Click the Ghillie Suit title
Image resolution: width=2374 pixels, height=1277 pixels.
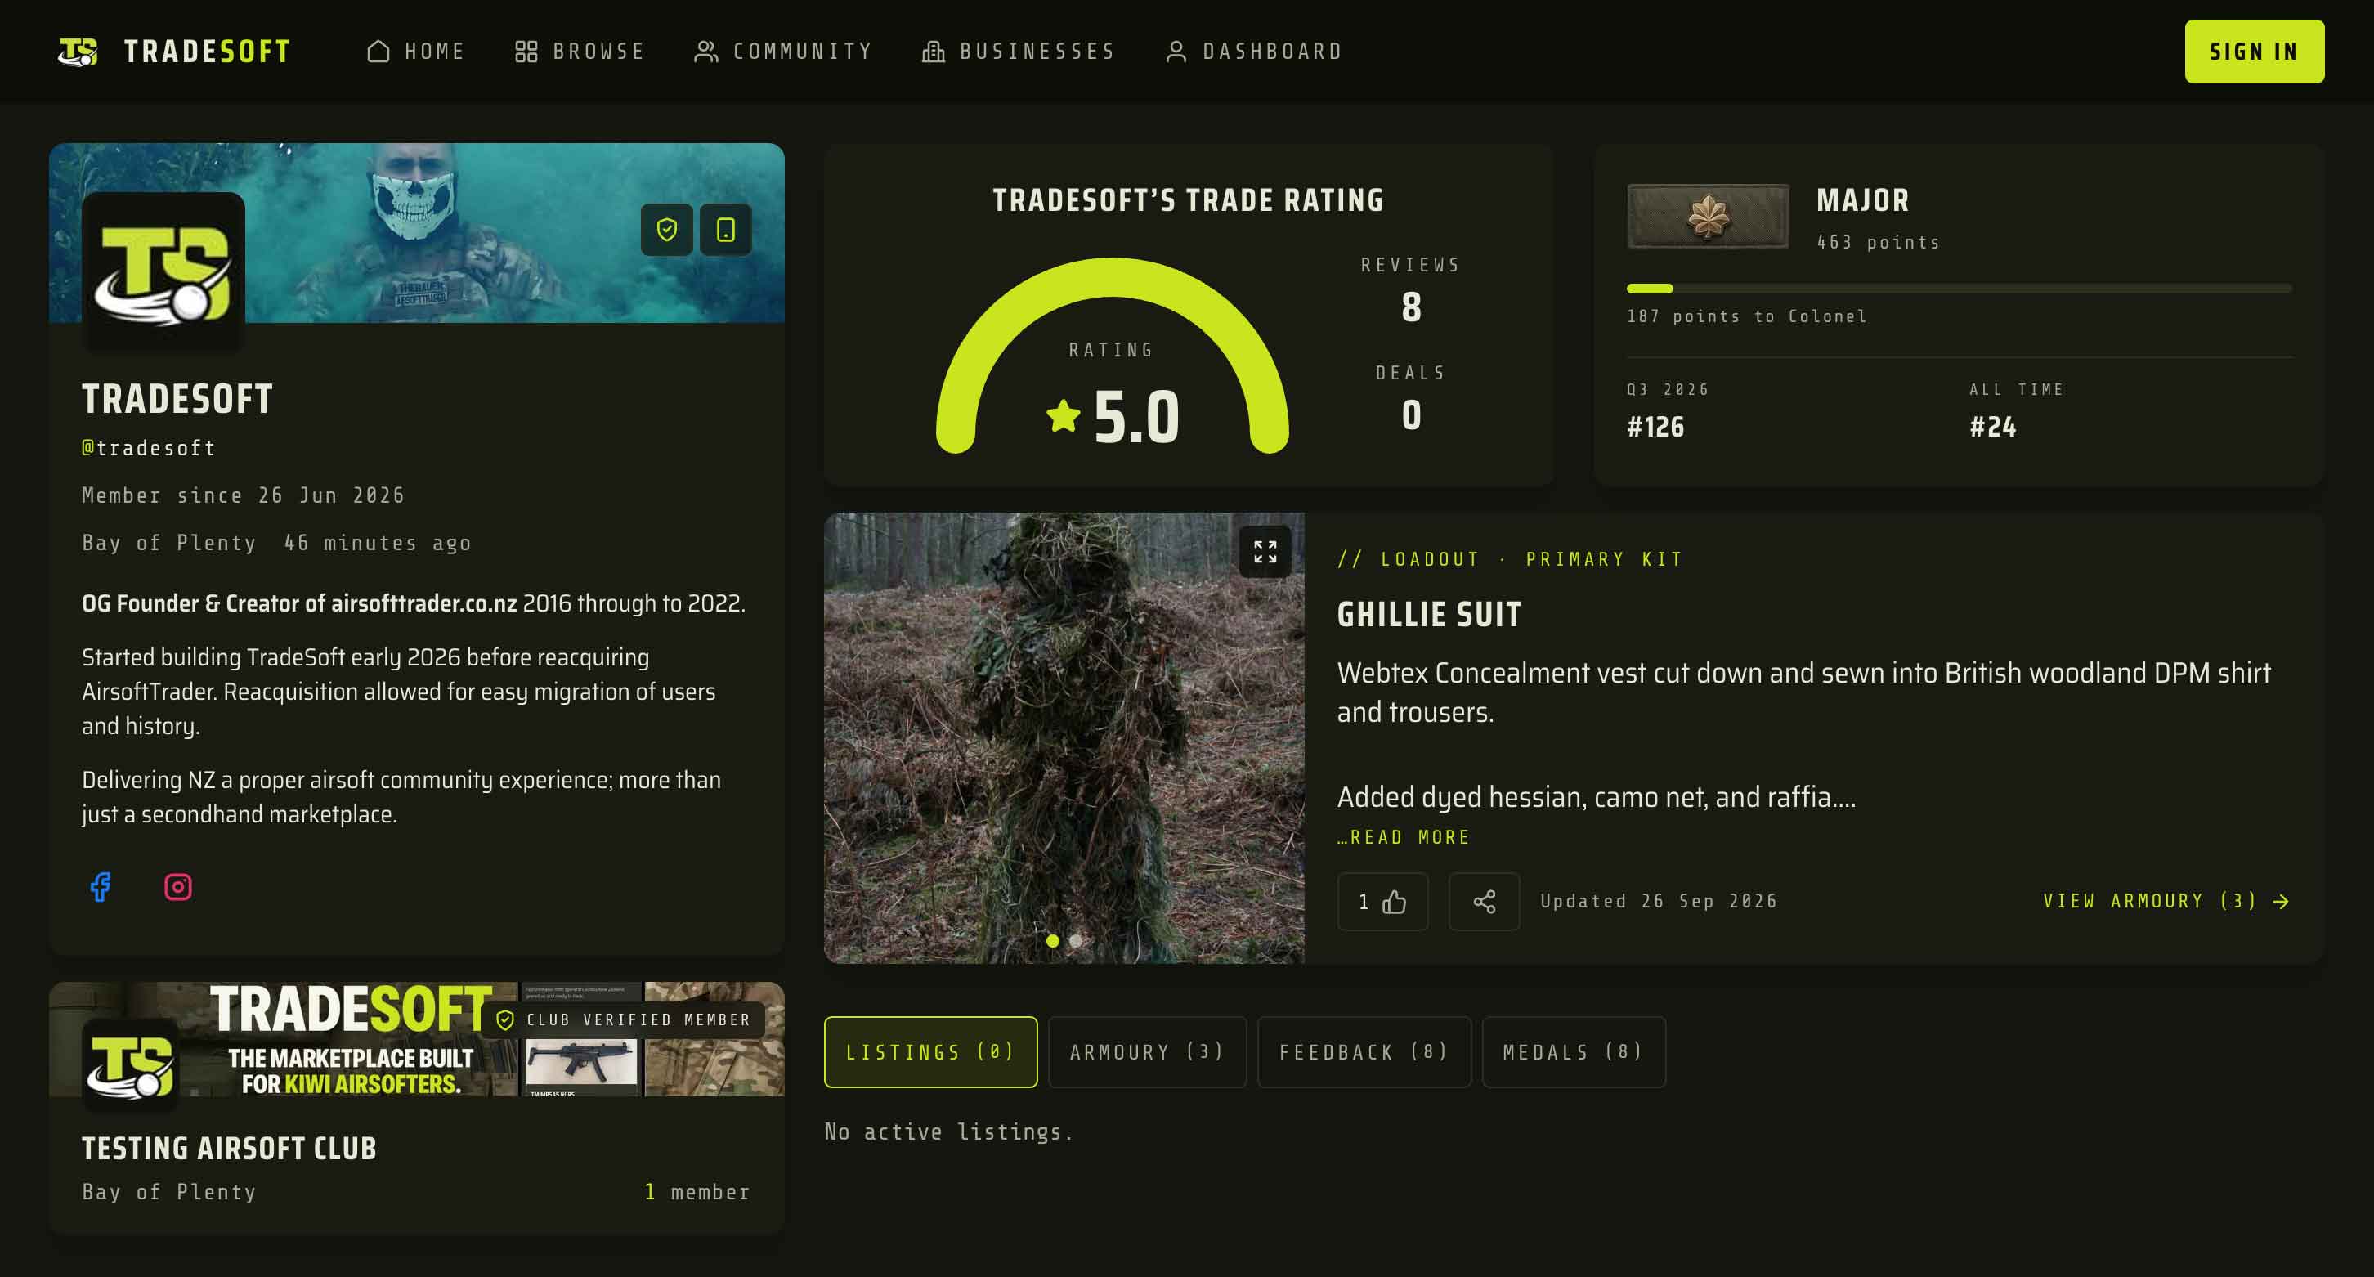pyautogui.click(x=1429, y=615)
